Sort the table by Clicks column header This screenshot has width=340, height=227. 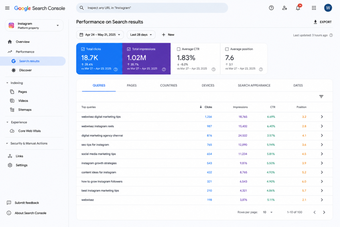[206, 107]
